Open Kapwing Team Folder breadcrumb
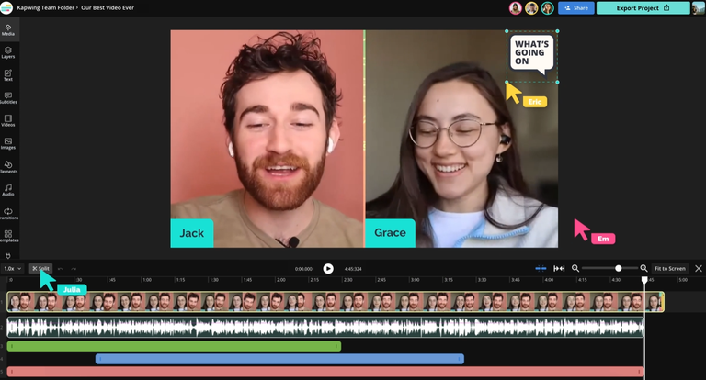 click(x=45, y=7)
